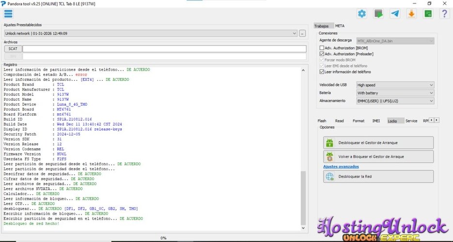The width and height of the screenshot is (453, 242).
Task: Open the help question mark icon
Action: tap(445, 14)
